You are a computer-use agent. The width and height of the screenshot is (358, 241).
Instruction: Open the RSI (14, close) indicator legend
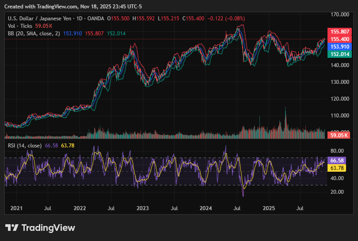point(25,146)
